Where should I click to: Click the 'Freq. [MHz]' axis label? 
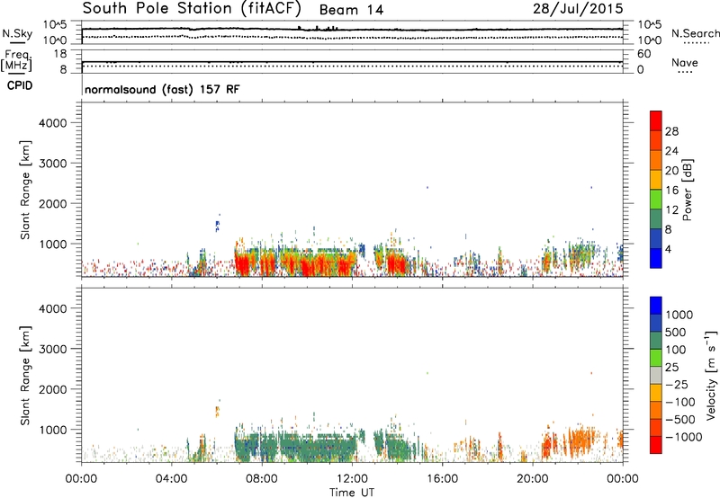coord(16,60)
